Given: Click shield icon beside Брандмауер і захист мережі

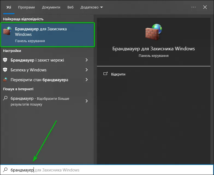Looking at the screenshot, I should (5, 60).
